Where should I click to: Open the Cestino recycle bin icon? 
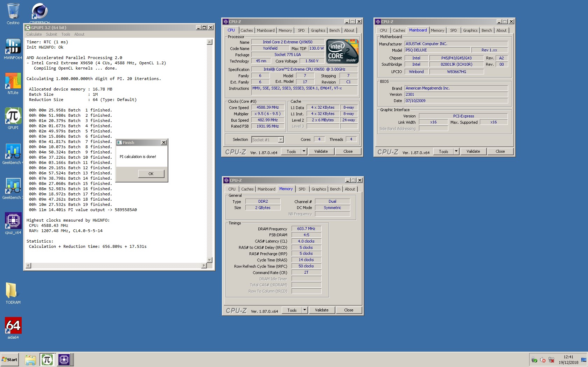click(13, 14)
